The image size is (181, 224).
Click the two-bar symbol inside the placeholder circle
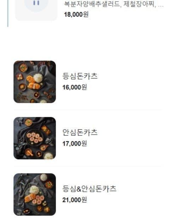36,3
